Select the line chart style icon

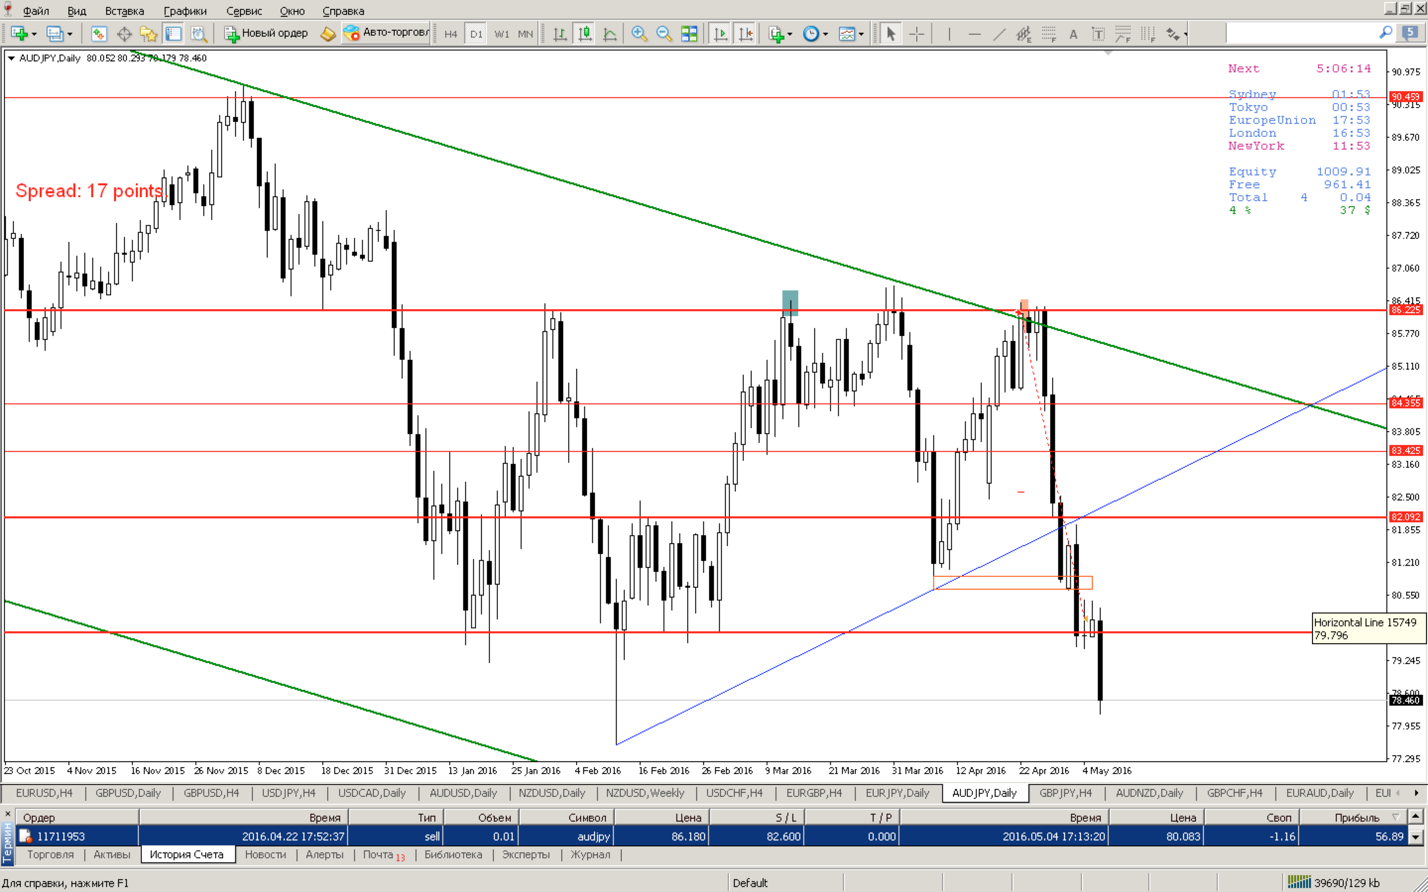pos(610,34)
